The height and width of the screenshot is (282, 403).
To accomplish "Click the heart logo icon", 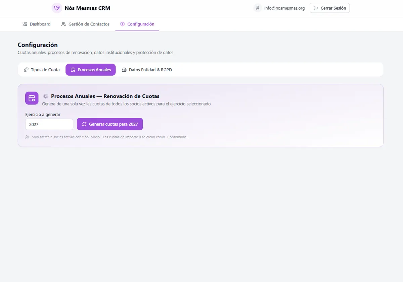I will point(57,8).
